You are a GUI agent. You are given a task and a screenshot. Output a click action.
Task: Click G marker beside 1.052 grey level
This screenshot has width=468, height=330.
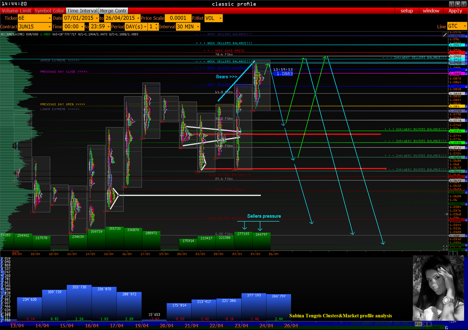pos(466,236)
